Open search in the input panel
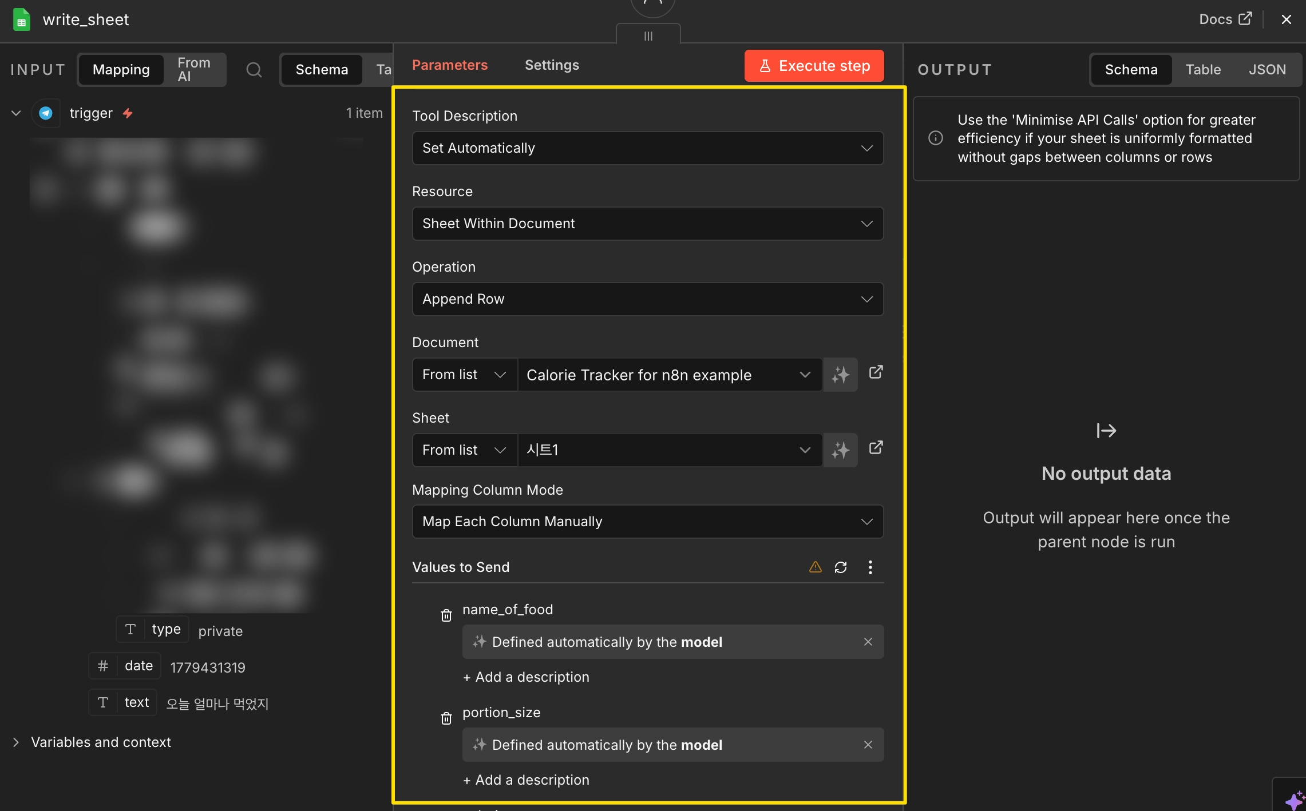 click(254, 70)
